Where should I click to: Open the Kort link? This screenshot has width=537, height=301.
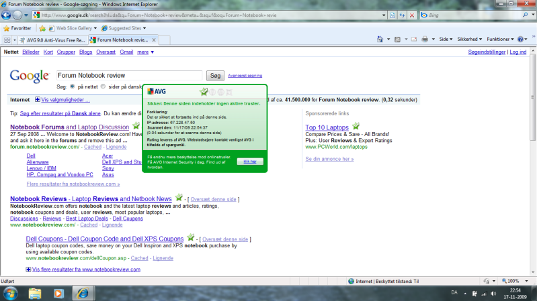pos(48,52)
